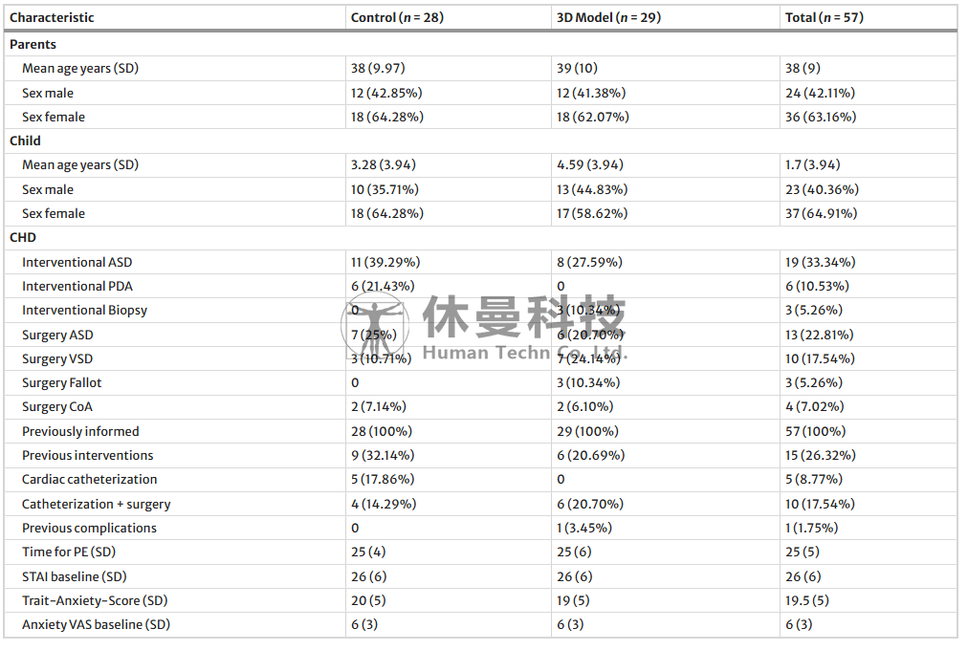Select the Characteristic column header

pyautogui.click(x=52, y=17)
